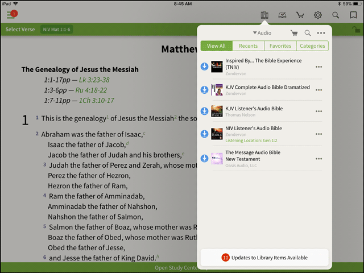Tap the Inspired By... cover thumbnail
The height and width of the screenshot is (273, 364).
(x=217, y=67)
